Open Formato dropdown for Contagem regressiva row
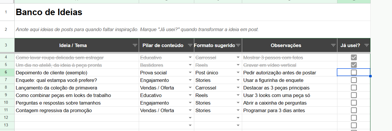392x131 pixels. [x=238, y=110]
